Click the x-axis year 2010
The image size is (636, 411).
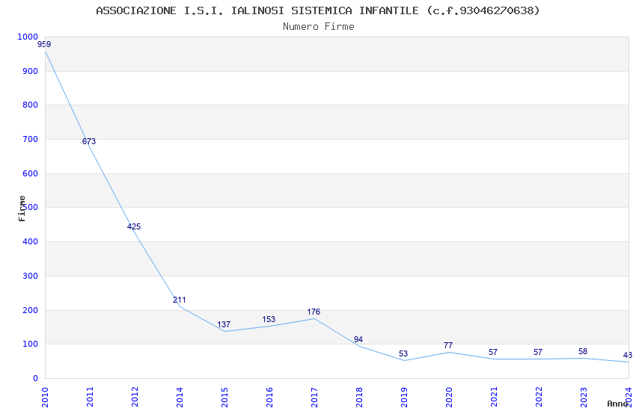tap(45, 397)
